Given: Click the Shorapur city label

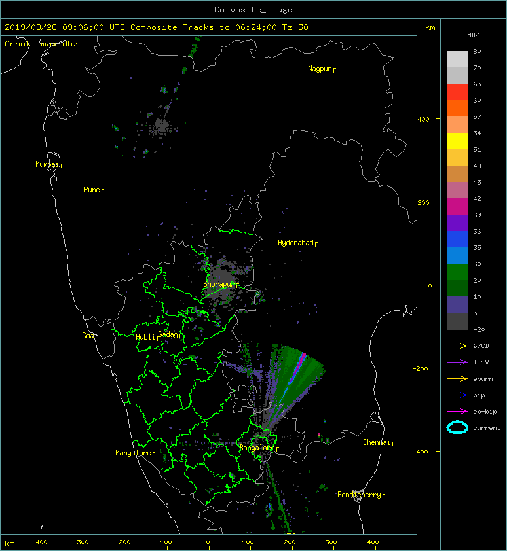Looking at the screenshot, I should click(x=221, y=284).
